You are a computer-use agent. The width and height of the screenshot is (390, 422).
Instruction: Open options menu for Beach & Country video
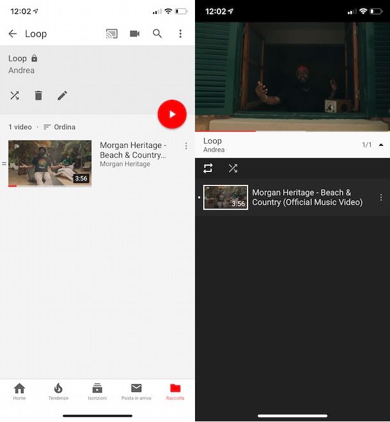coord(186,146)
